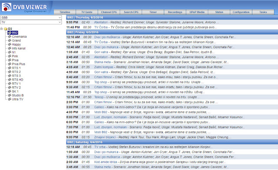
Task: Open the Channel EPG tab
Action: click(109, 12)
